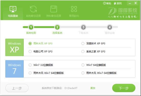This screenshot has width=141, height=96.
Task: Click step 3 下载系统 progress marker
Action: coord(83,27)
